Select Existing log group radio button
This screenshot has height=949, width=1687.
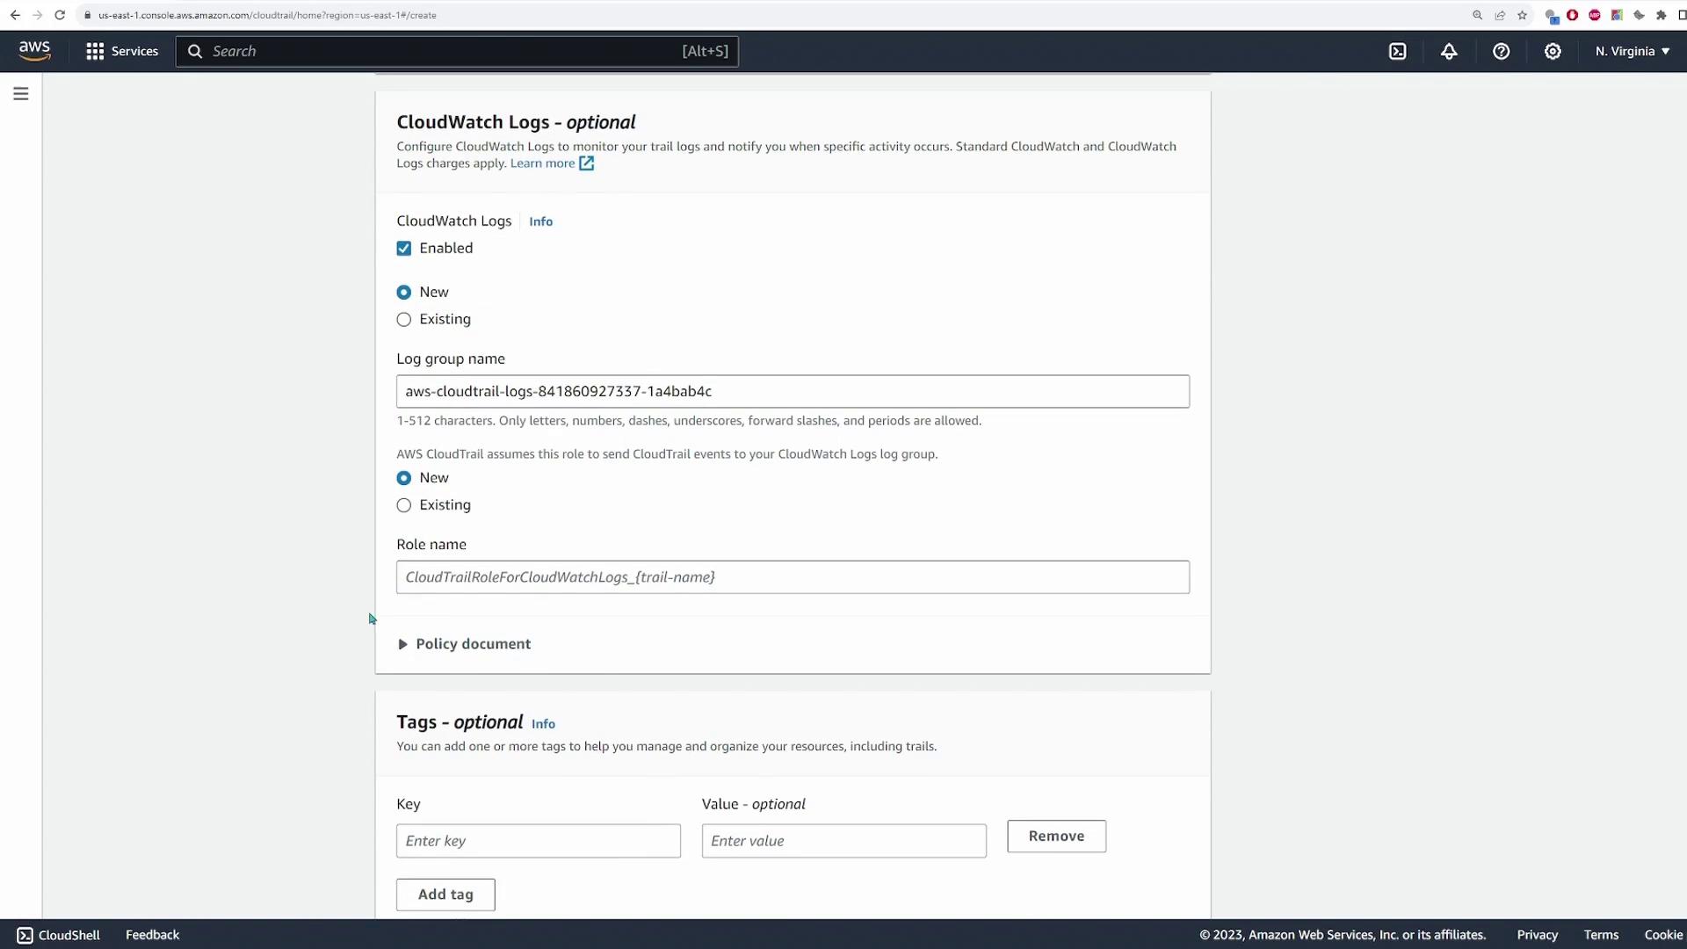(404, 320)
